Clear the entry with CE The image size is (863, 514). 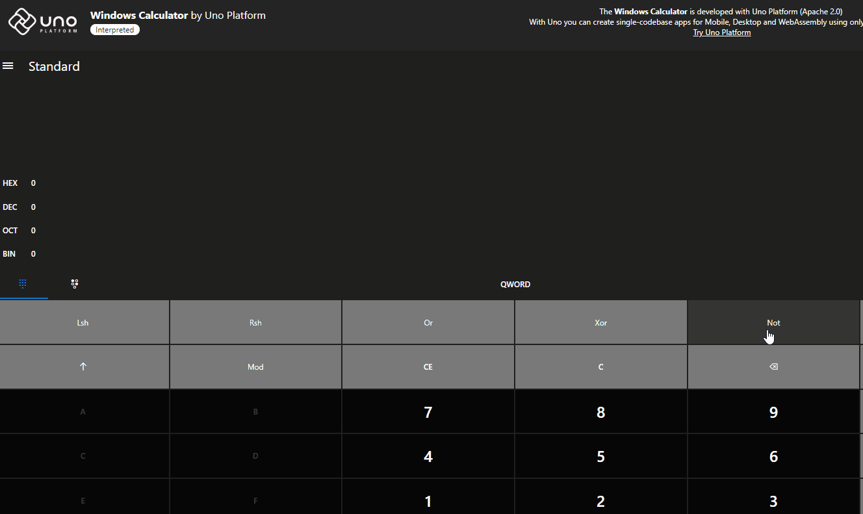(x=428, y=366)
